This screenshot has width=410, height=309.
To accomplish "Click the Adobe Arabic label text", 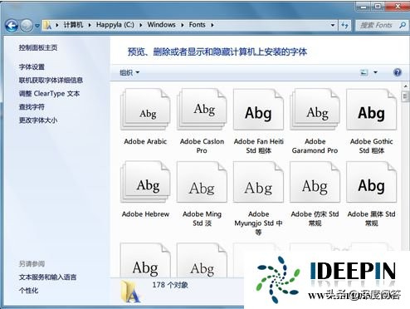I will (x=145, y=141).
